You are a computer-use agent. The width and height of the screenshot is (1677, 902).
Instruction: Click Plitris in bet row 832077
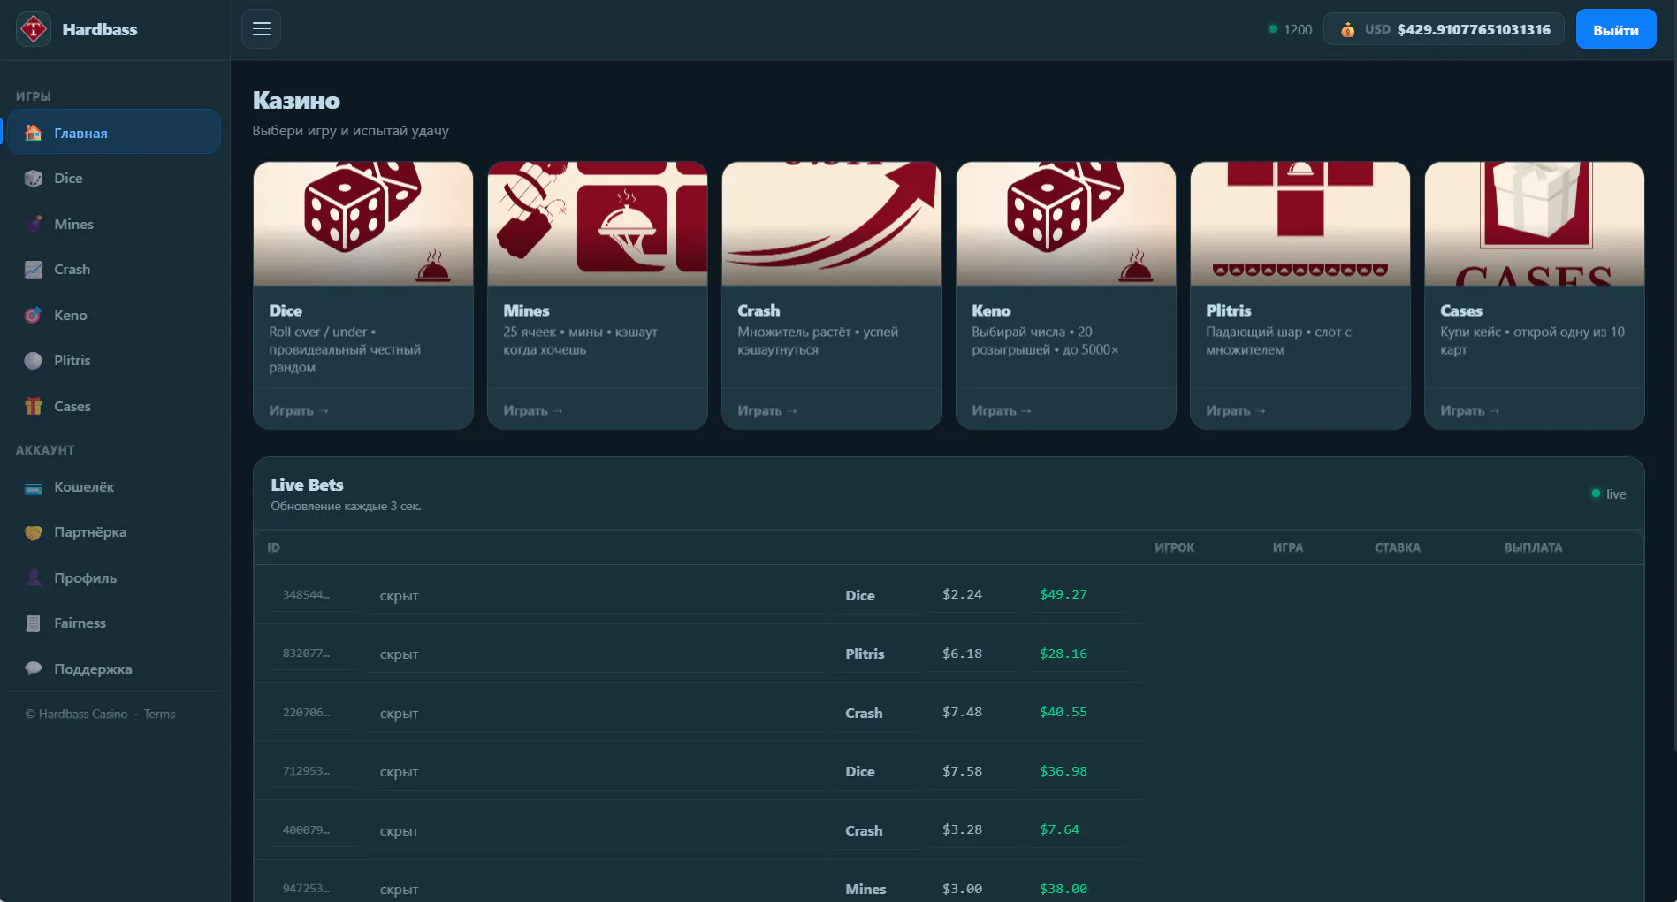point(865,654)
